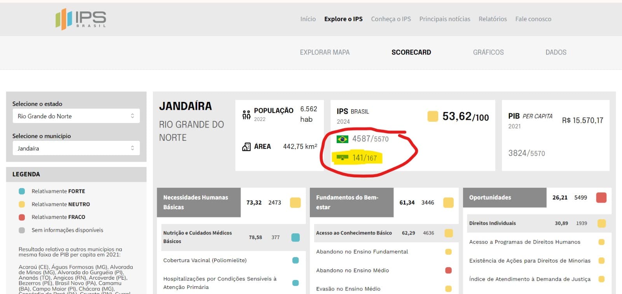Image resolution: width=622 pixels, height=294 pixels.
Task: Click Fundamentos do Bem-estar header
Action: tap(351, 202)
